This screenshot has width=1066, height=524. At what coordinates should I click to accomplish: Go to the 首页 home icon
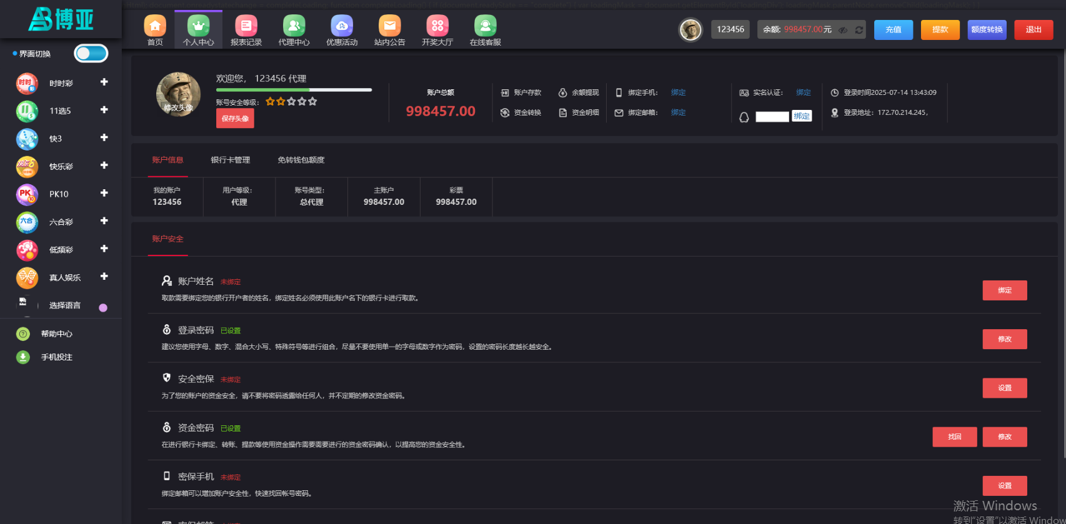click(x=155, y=26)
